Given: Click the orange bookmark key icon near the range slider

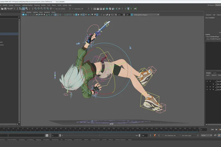Looking at the screenshot, I should (x=155, y=135).
